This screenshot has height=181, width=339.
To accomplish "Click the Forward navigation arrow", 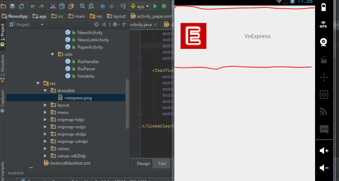I will coord(112,6).
